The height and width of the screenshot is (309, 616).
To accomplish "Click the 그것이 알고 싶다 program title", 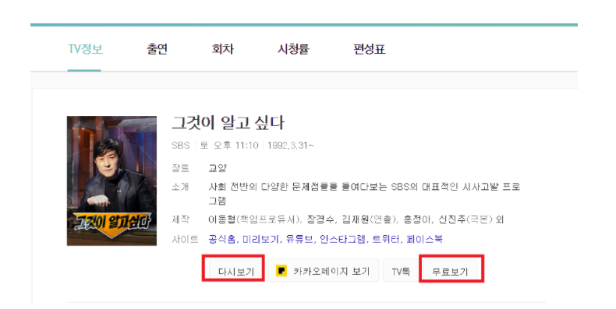I will (228, 123).
